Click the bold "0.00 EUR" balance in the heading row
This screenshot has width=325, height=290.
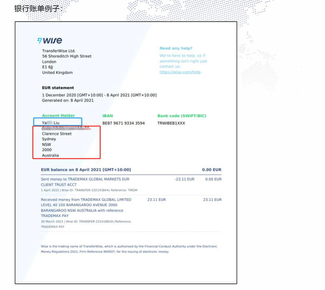pyautogui.click(x=212, y=170)
